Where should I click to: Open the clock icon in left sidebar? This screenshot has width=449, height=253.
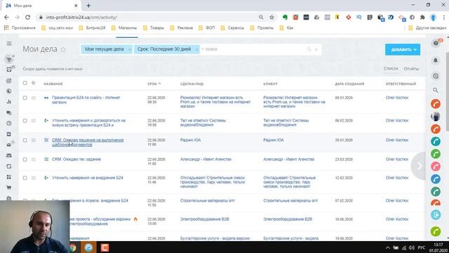(x=9, y=124)
